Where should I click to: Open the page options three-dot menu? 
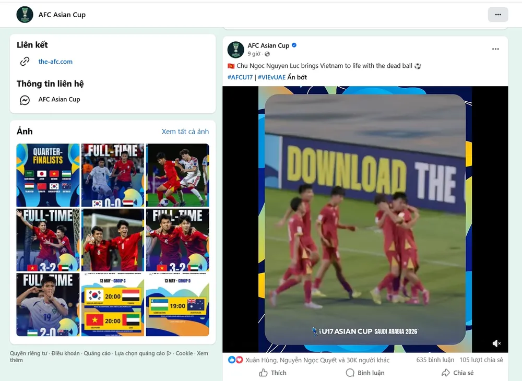(497, 15)
